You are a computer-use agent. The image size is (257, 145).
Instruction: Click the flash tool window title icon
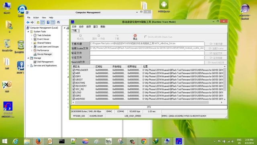pyautogui.click(x=73, y=22)
